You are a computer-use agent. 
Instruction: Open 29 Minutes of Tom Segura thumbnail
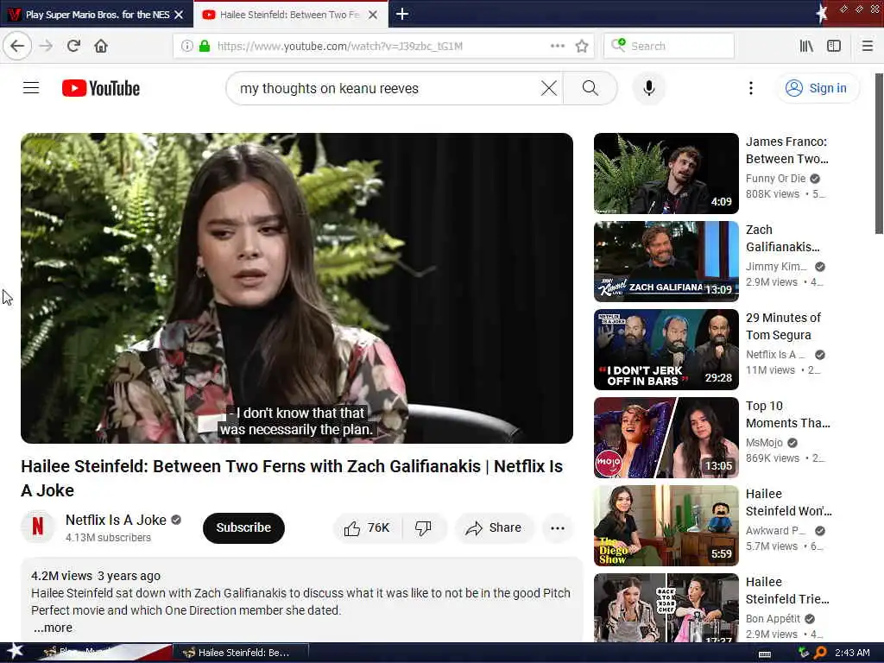(x=666, y=350)
